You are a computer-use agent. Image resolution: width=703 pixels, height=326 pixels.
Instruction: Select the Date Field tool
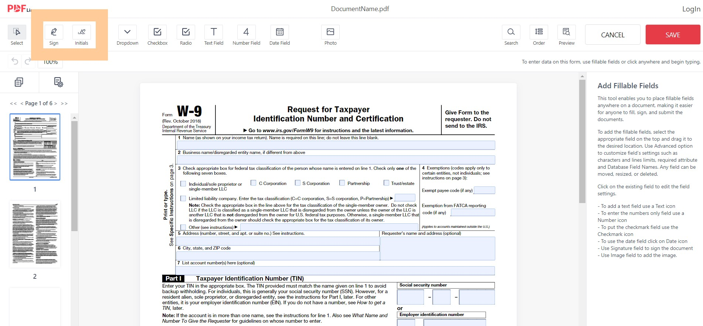pos(280,35)
